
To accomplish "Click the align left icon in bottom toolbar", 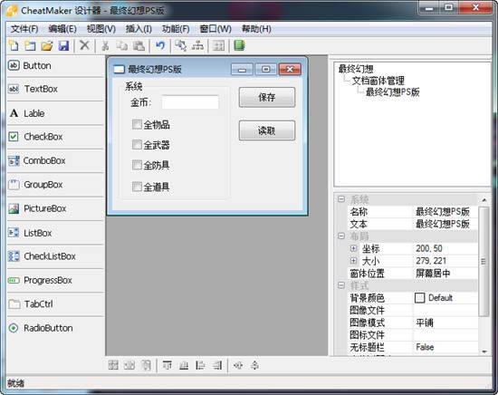I will pyautogui.click(x=200, y=365).
